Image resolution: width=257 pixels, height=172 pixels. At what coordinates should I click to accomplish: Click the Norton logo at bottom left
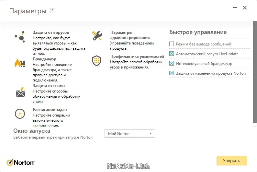pos(20,163)
